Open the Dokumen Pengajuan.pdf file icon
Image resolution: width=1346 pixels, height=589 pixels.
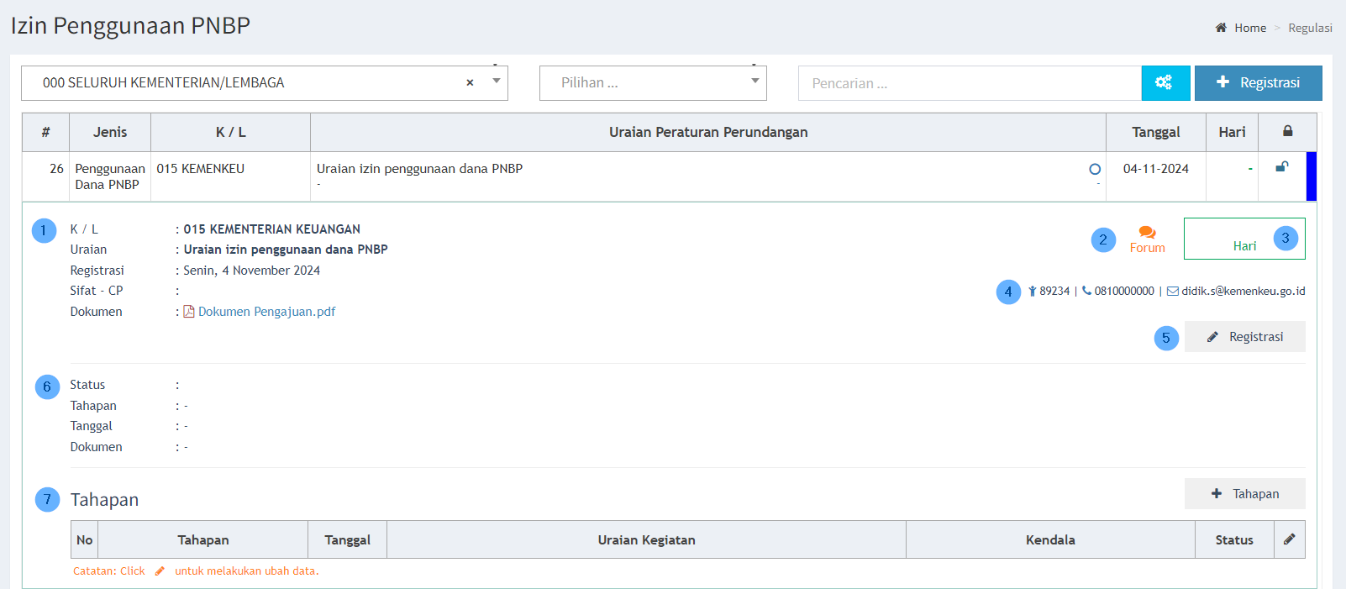(x=189, y=312)
